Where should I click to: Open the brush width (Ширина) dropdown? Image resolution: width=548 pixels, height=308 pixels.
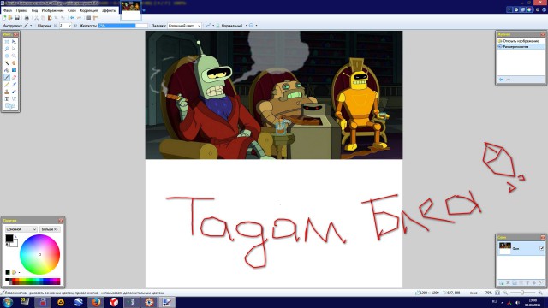pos(69,26)
